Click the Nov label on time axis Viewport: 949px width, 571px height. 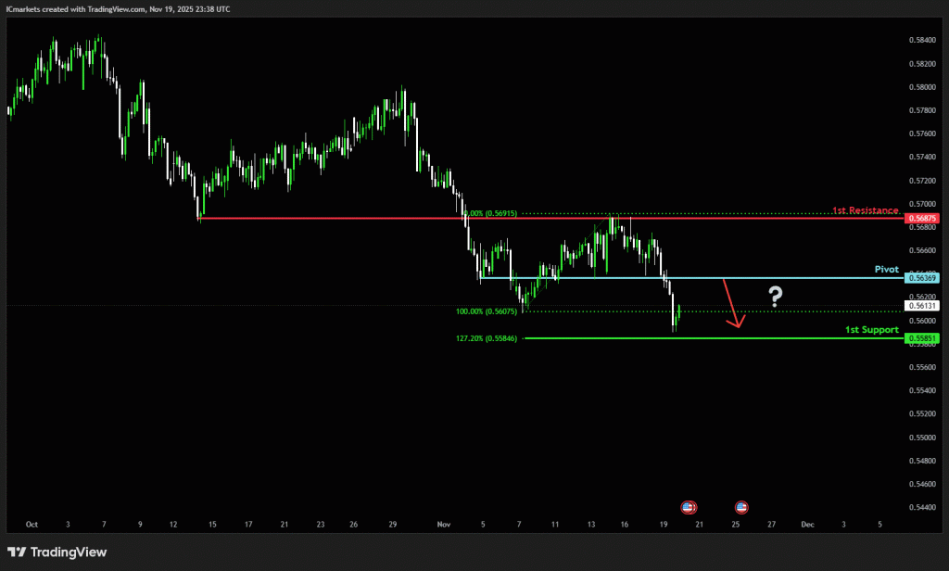pos(443,524)
